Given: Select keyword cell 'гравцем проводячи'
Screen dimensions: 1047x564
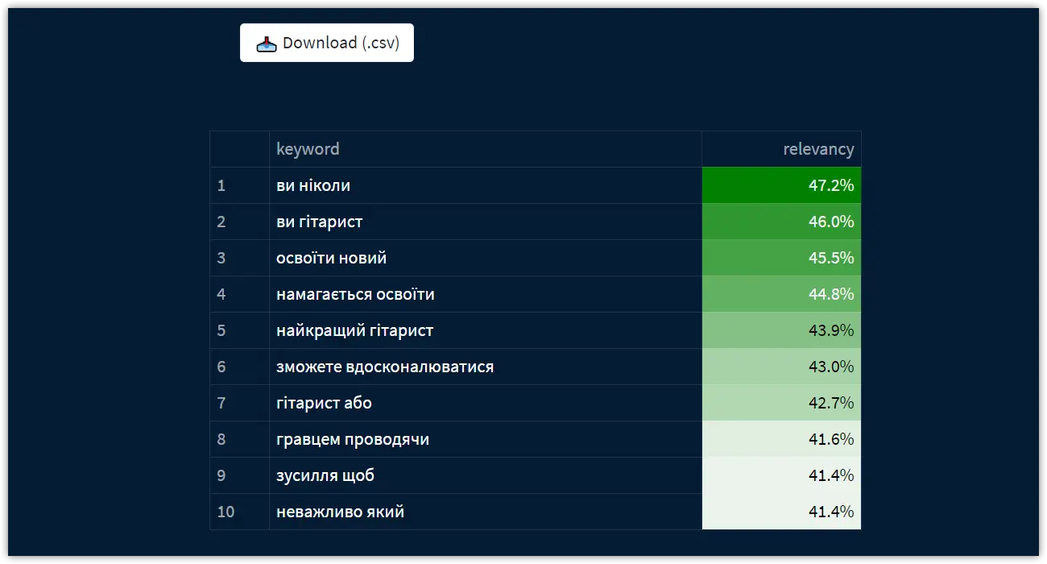Looking at the screenshot, I should pos(486,439).
